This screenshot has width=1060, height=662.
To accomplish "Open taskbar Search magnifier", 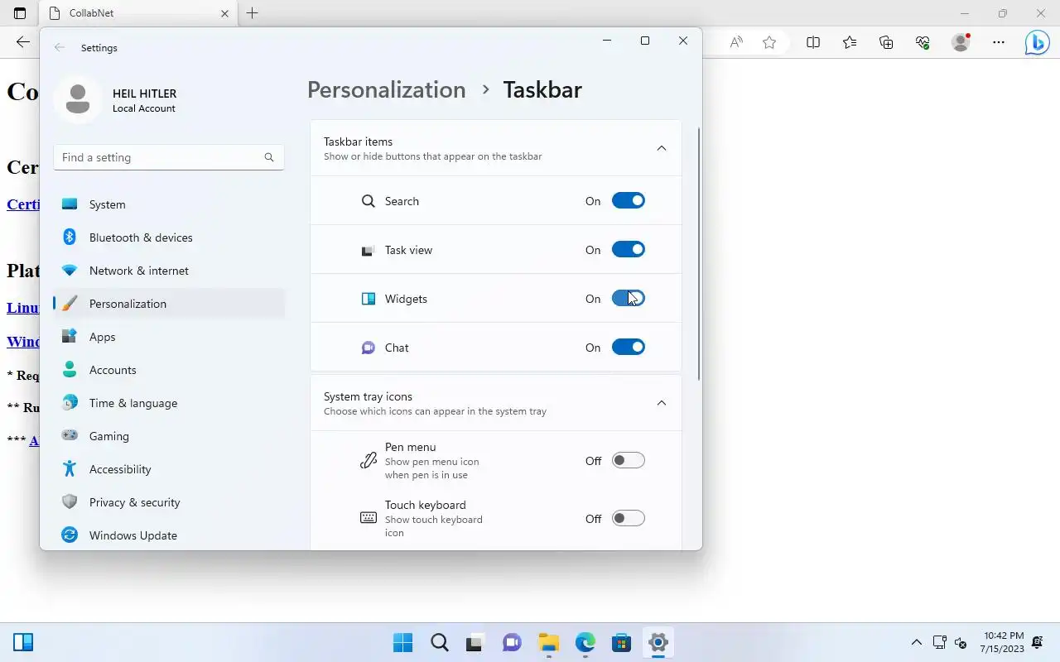I will [440, 642].
